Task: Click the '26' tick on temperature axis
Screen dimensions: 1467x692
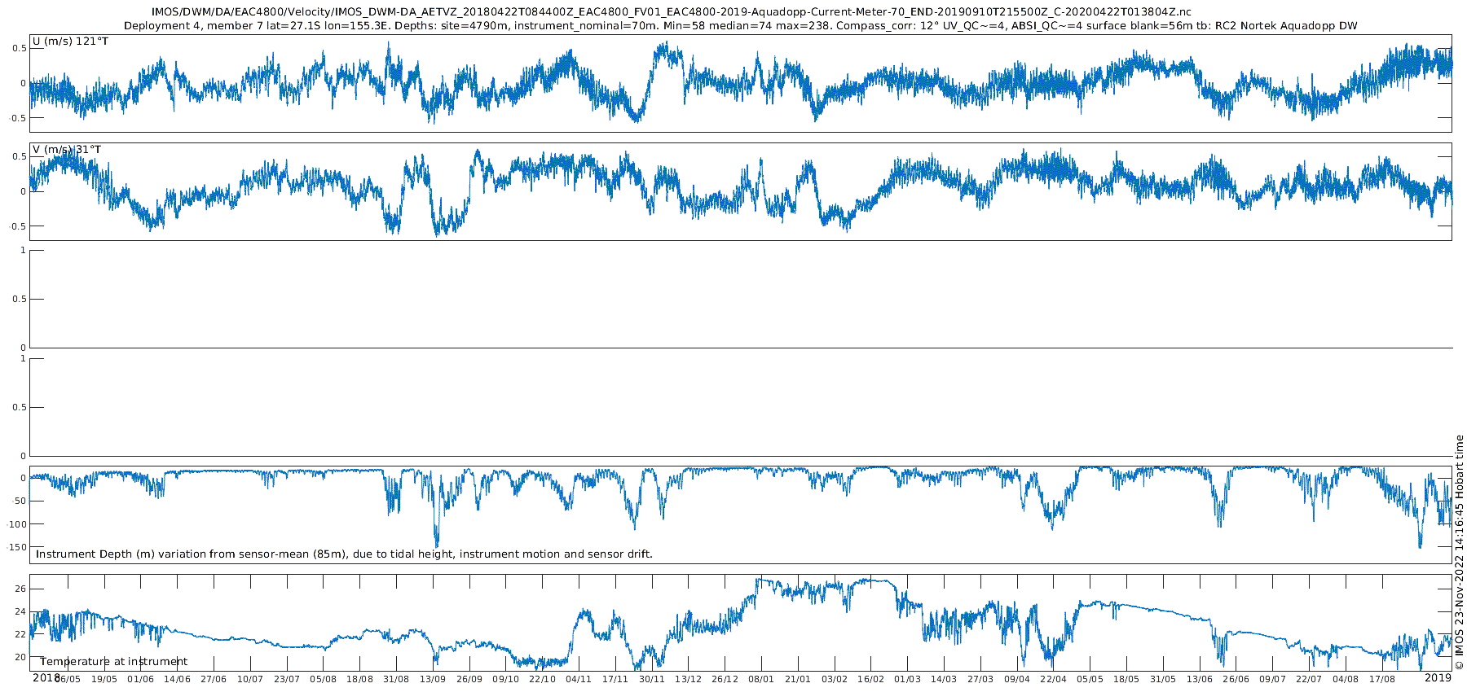Action: (x=21, y=589)
